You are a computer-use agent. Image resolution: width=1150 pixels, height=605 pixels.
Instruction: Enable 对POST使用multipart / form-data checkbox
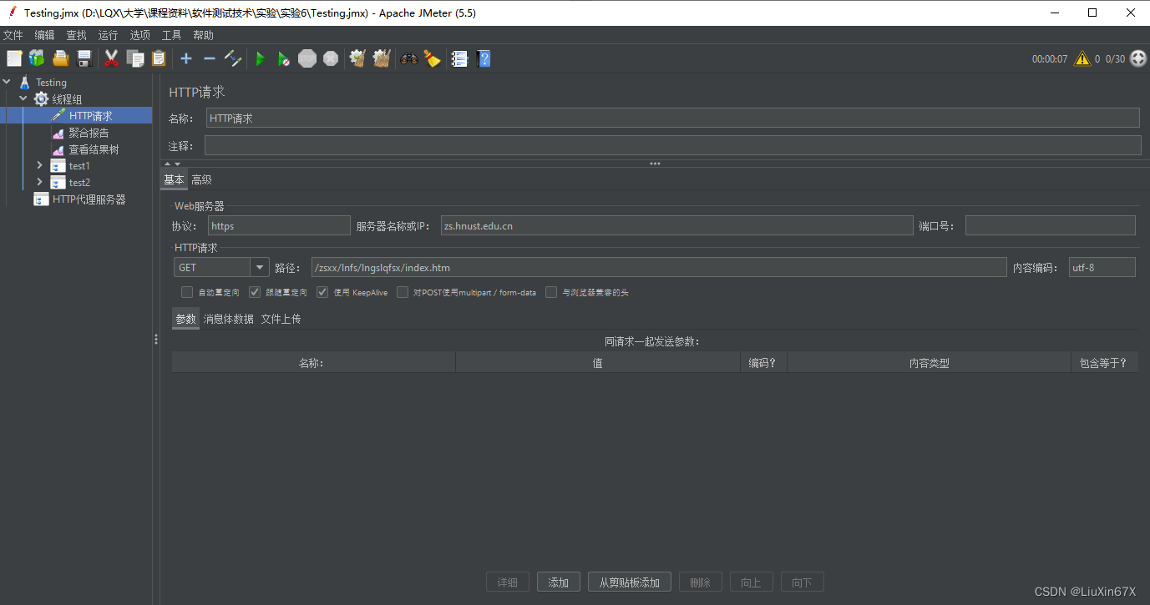click(x=403, y=292)
